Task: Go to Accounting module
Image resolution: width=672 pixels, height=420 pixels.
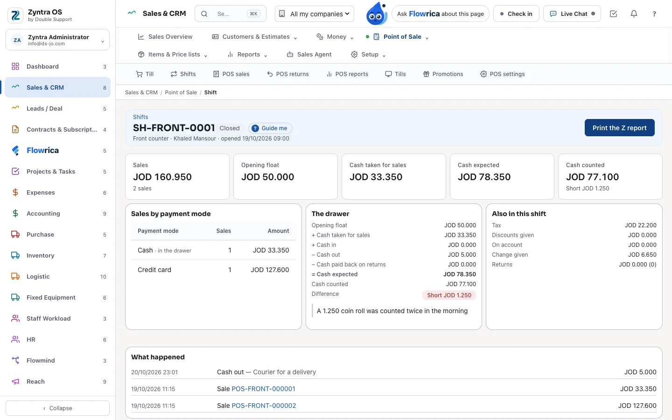Action: [x=58, y=214]
